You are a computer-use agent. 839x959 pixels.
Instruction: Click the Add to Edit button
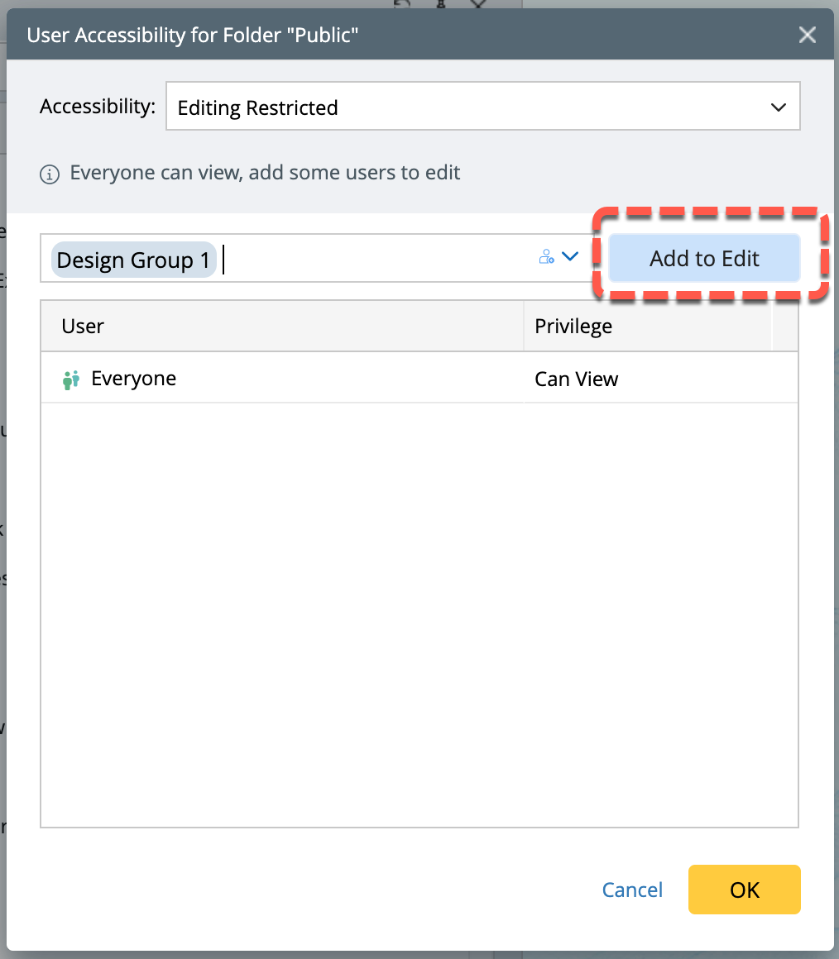(x=704, y=259)
